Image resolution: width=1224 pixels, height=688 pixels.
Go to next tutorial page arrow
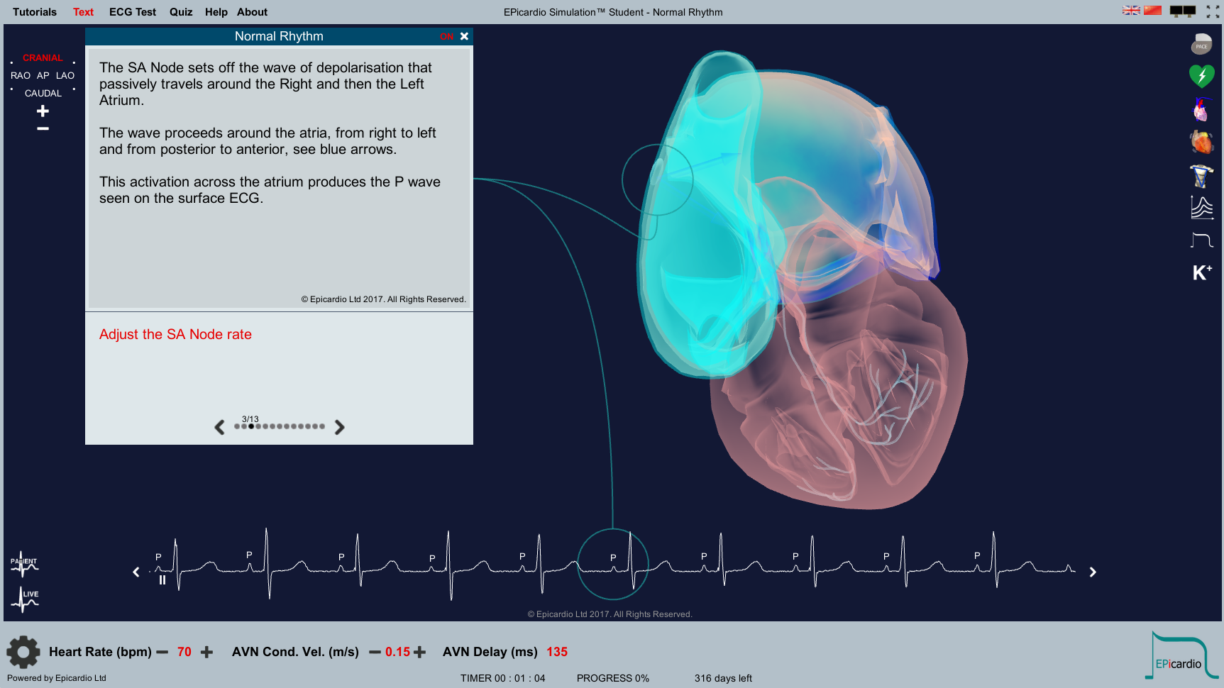339,427
